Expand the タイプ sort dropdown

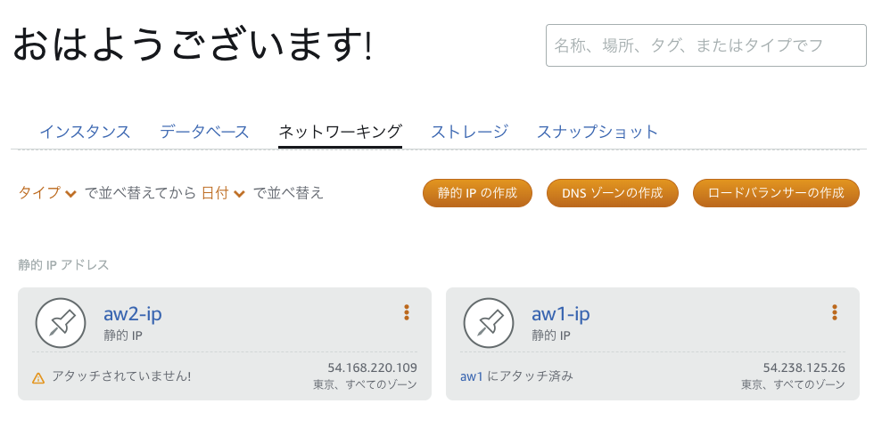(x=47, y=193)
